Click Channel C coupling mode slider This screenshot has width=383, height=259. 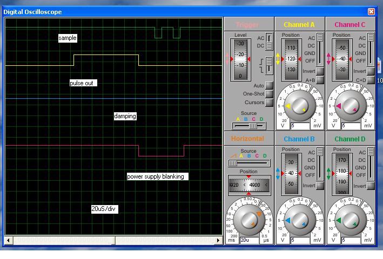point(371,50)
